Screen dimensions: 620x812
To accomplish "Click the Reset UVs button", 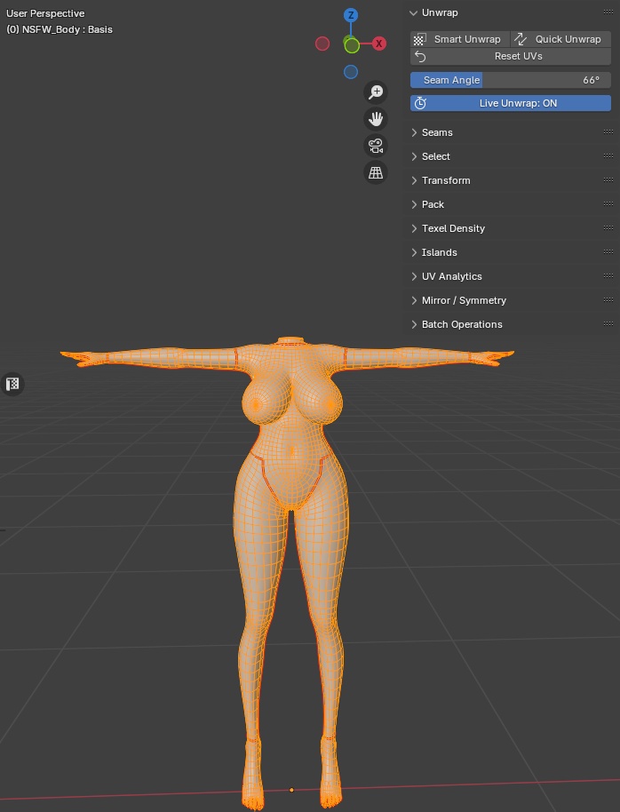I will (511, 57).
